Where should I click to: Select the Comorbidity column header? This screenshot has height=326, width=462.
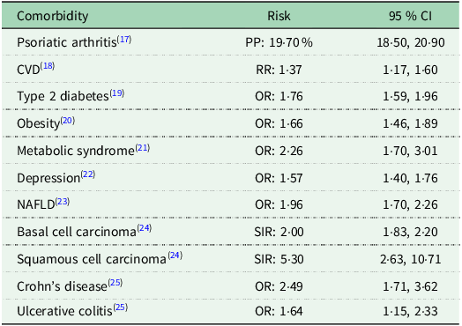pyautogui.click(x=52, y=16)
